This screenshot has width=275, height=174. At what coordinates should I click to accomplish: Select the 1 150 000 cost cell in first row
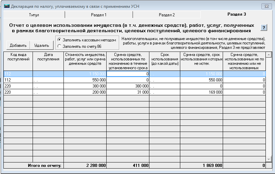pyautogui.click(x=85, y=74)
